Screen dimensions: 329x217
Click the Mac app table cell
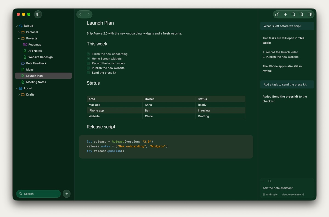(115, 105)
